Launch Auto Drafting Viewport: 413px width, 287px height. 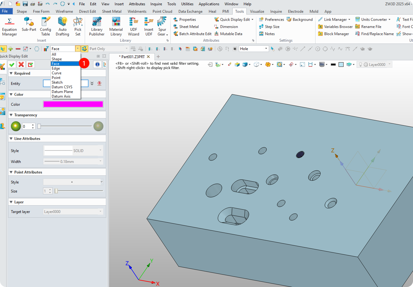pyautogui.click(x=63, y=26)
